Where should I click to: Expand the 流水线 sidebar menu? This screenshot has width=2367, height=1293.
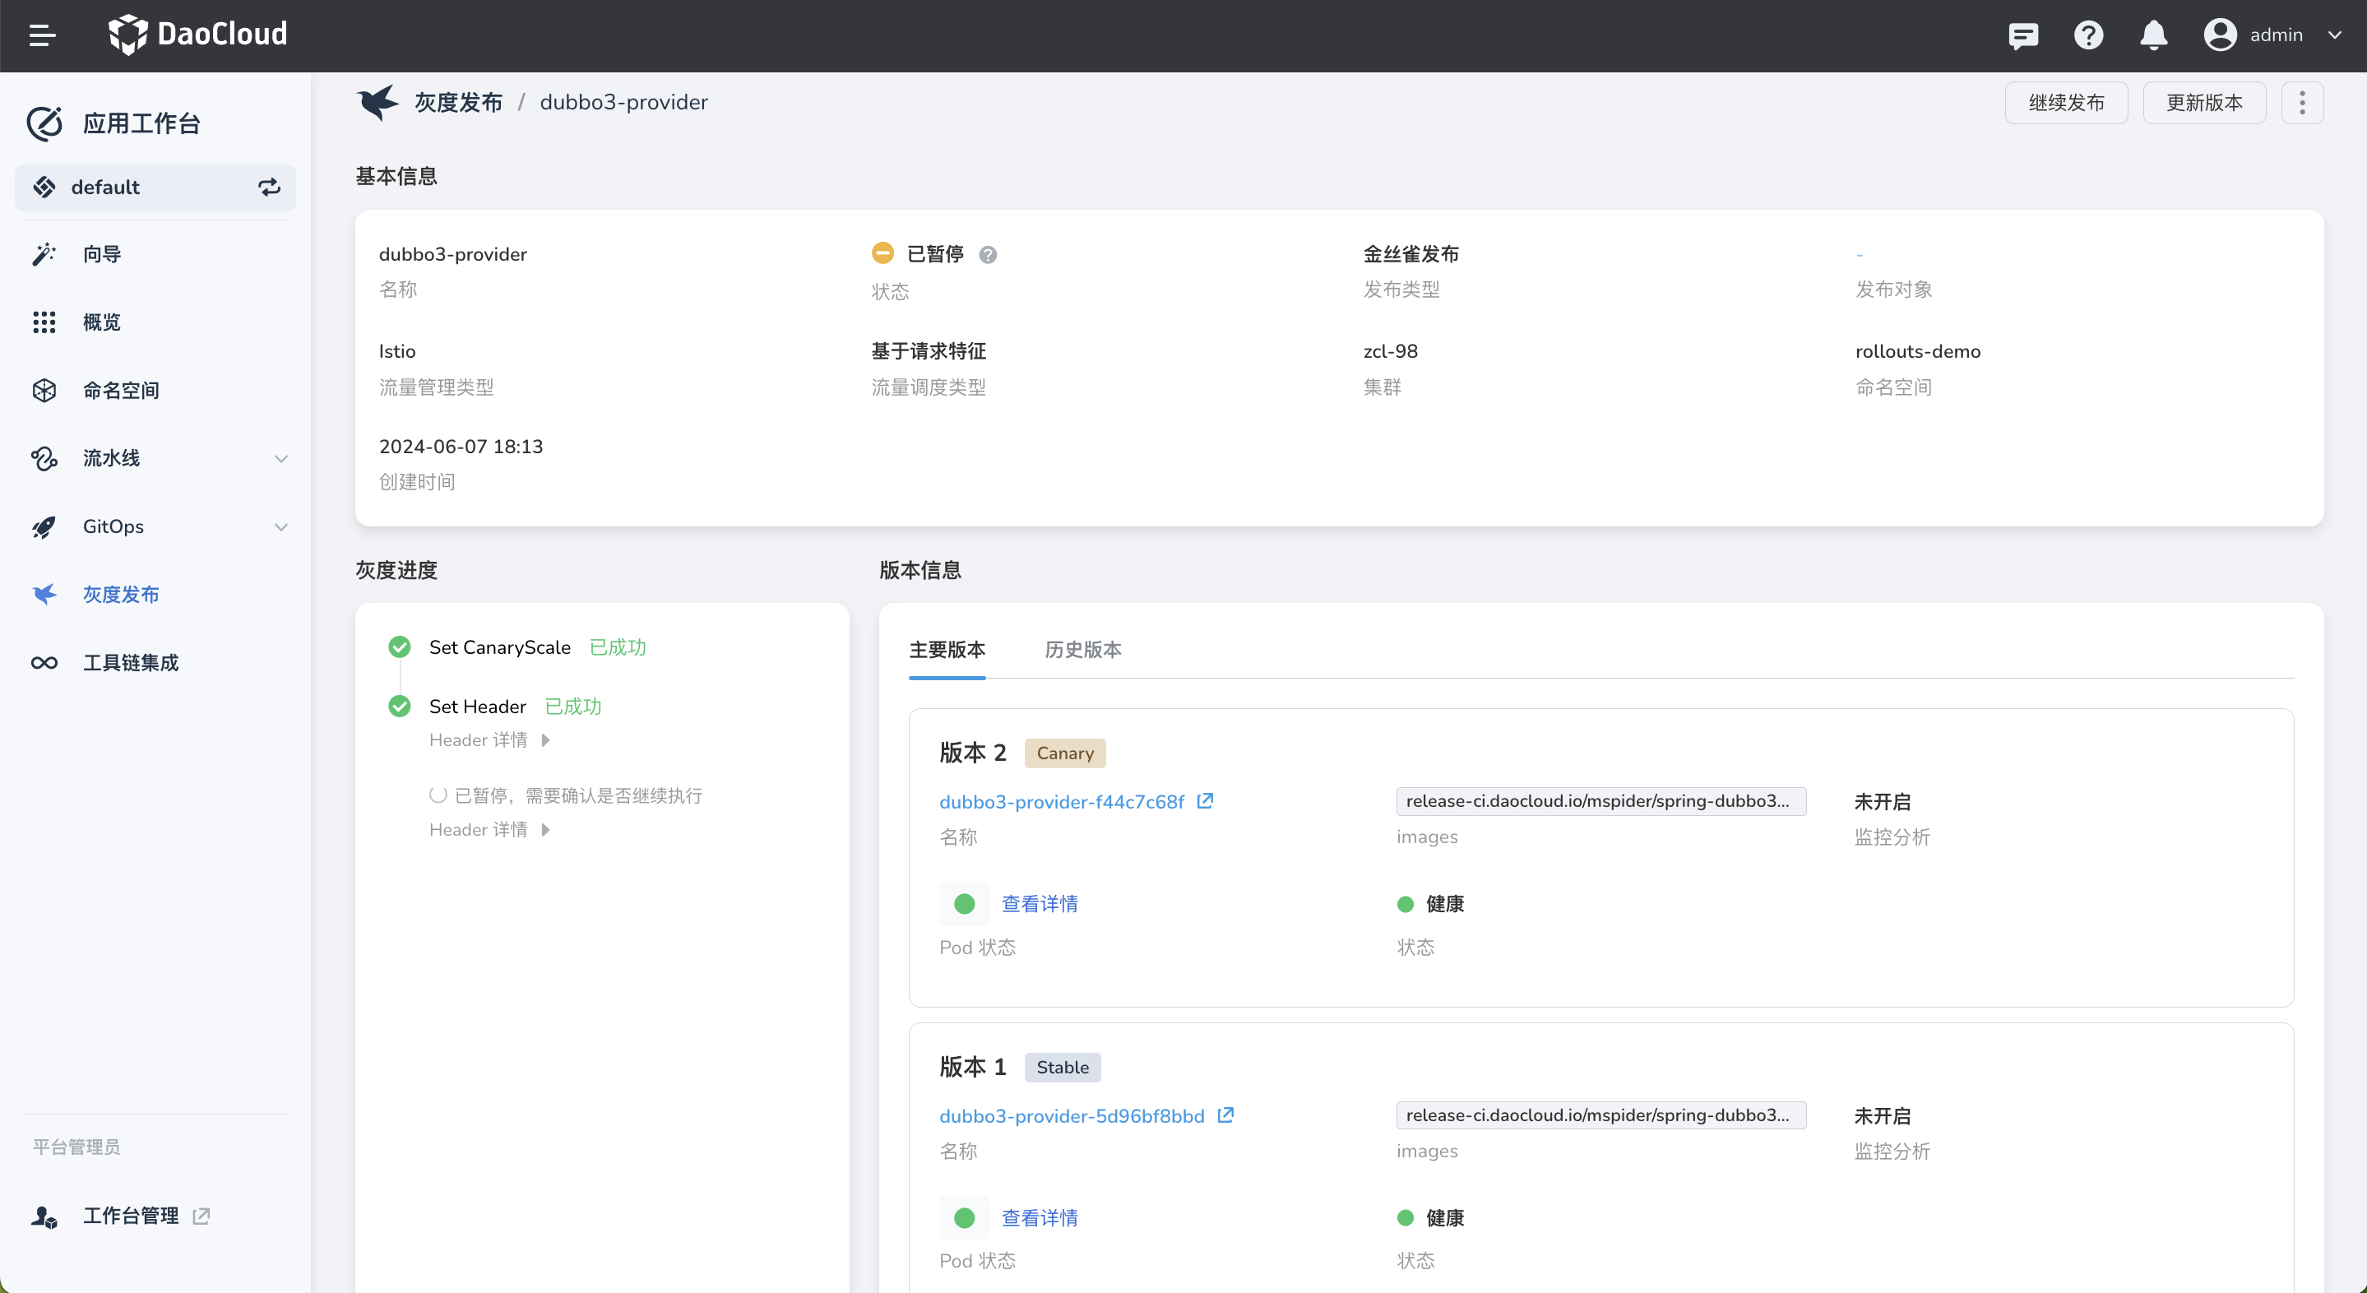[280, 459]
